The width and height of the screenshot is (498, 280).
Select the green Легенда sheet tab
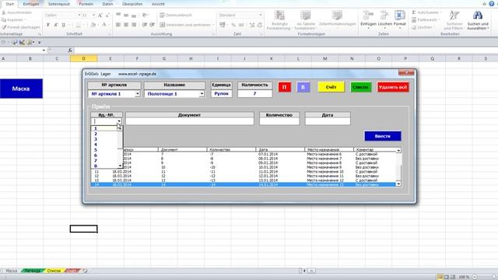(33, 271)
